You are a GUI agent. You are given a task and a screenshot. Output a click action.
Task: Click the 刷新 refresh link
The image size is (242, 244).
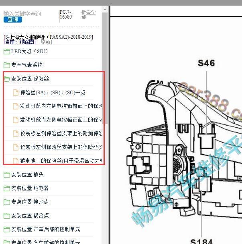pyautogui.click(x=46, y=42)
